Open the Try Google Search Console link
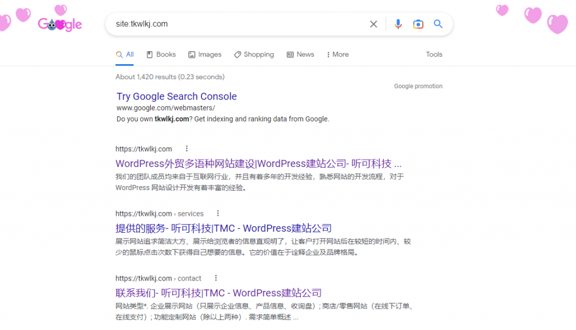The image size is (576, 330). pyautogui.click(x=177, y=96)
